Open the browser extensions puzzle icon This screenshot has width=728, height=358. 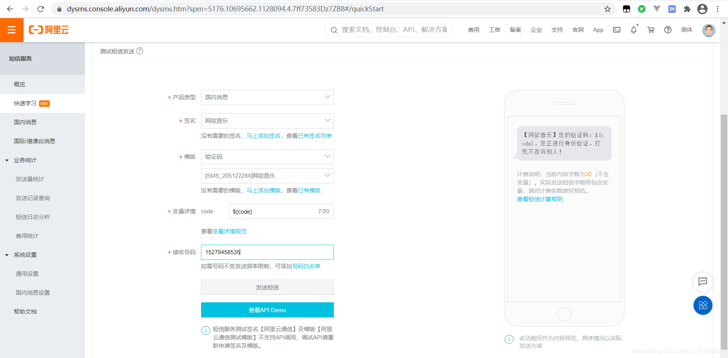coord(687,9)
